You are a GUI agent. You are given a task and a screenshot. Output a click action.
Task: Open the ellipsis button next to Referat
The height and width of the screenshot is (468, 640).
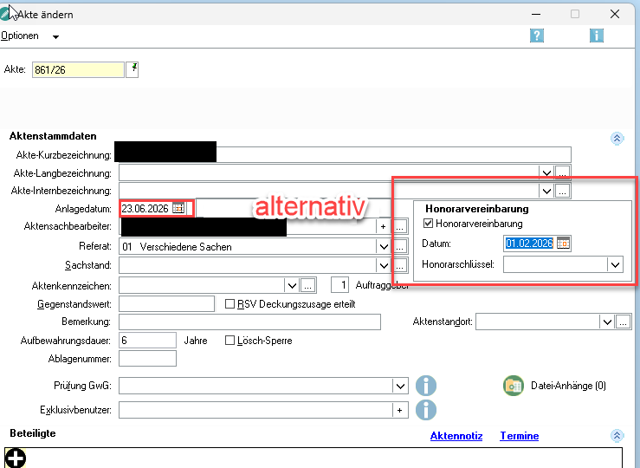(x=400, y=247)
